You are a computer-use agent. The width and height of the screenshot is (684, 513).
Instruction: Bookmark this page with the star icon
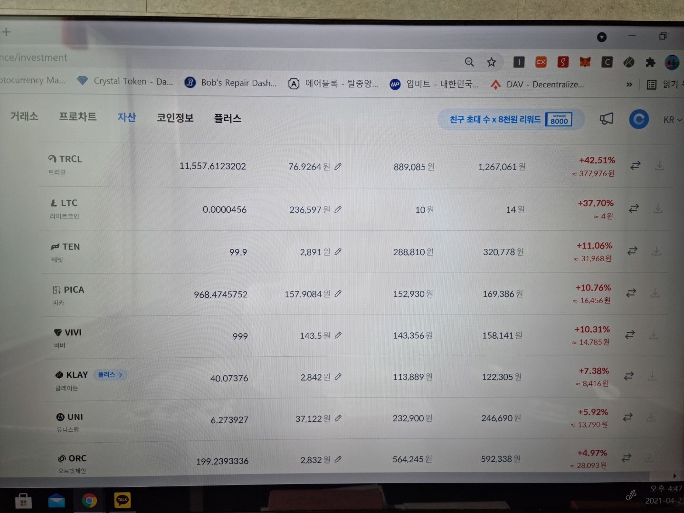click(492, 62)
